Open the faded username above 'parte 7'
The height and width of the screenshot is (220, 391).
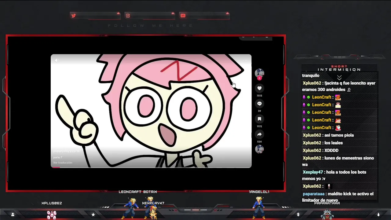coord(67,151)
